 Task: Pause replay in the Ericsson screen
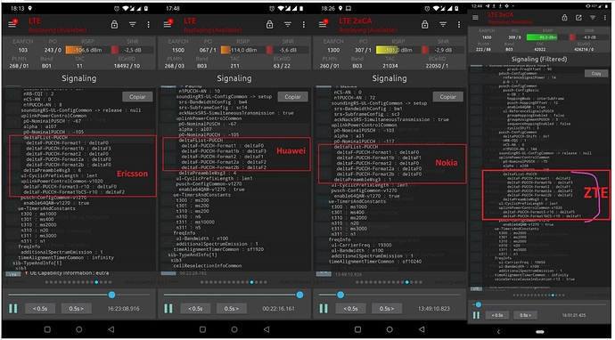click(x=13, y=308)
